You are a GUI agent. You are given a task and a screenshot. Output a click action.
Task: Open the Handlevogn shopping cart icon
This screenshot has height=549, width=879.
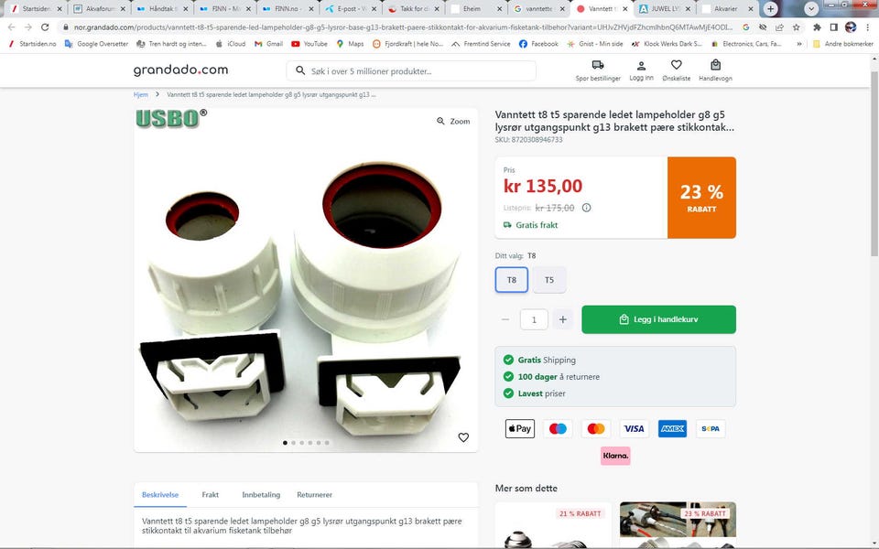715,66
